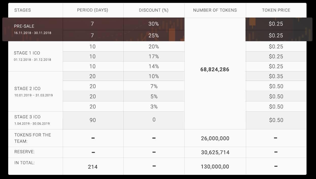Select the NUMBER OF TOKENS header
This screenshot has width=316, height=179.
(x=215, y=10)
